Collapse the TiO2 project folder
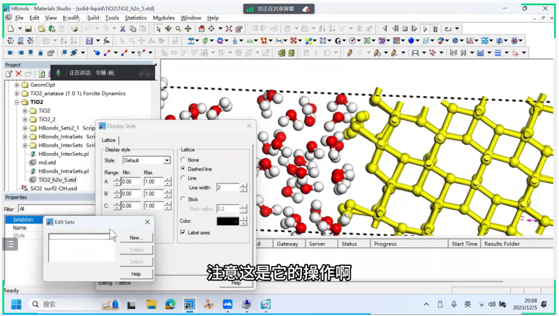 click(x=17, y=102)
